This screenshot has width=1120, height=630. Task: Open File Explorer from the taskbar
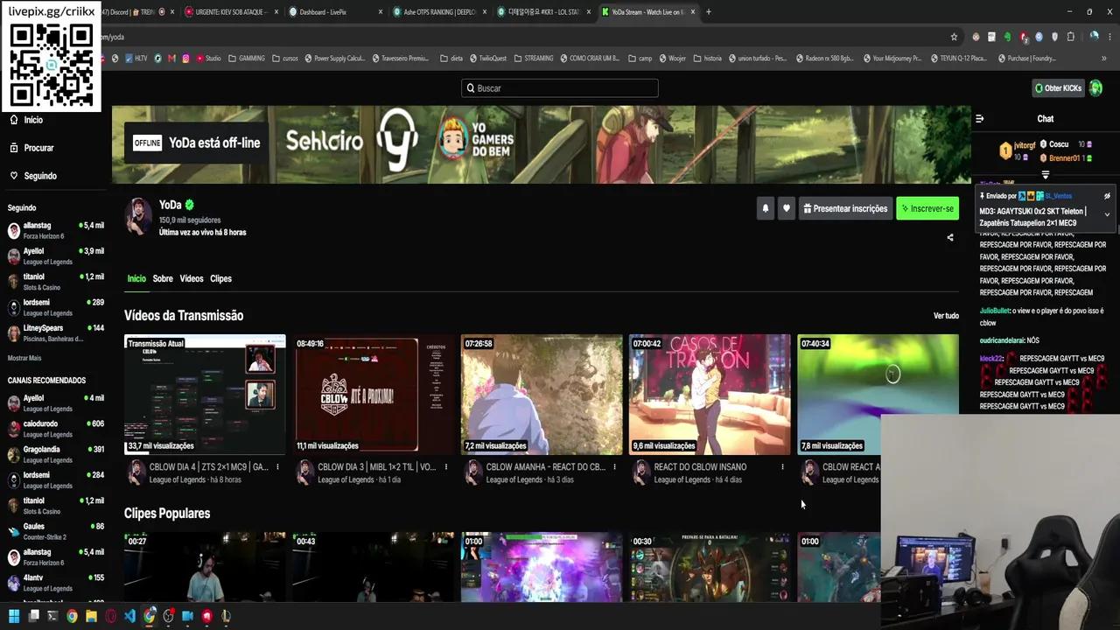tap(91, 616)
